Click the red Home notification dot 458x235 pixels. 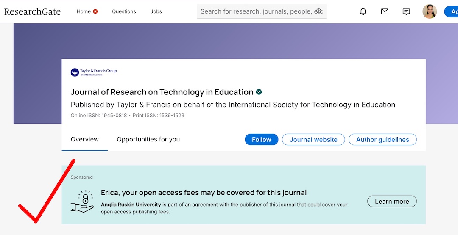pos(95,12)
